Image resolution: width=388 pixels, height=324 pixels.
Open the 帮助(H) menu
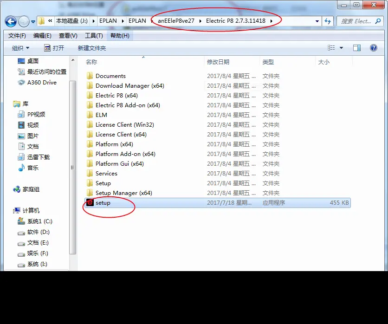tap(120, 36)
